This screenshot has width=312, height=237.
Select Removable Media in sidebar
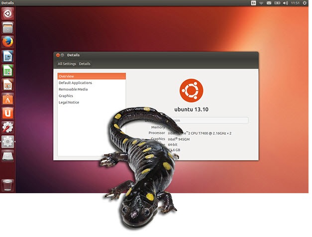click(92, 89)
